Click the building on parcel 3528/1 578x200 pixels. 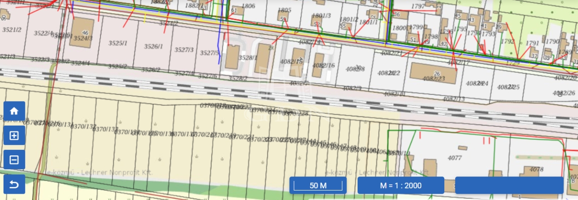tap(233, 57)
